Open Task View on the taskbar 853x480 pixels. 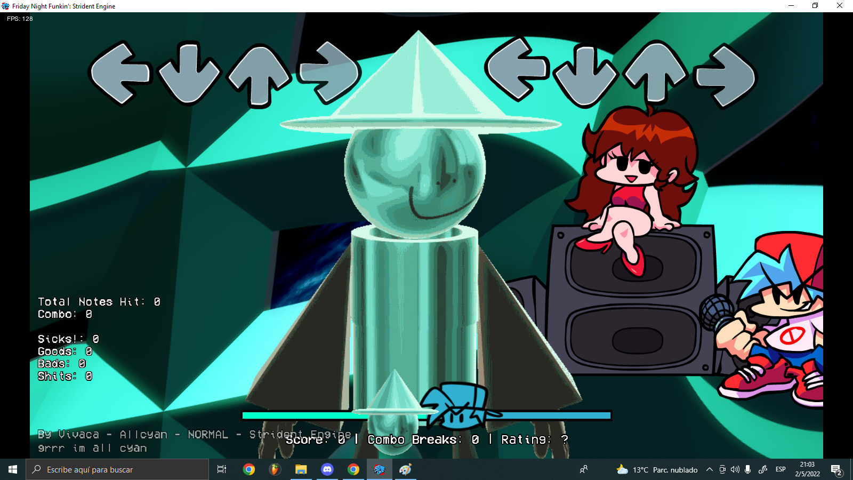pyautogui.click(x=222, y=469)
